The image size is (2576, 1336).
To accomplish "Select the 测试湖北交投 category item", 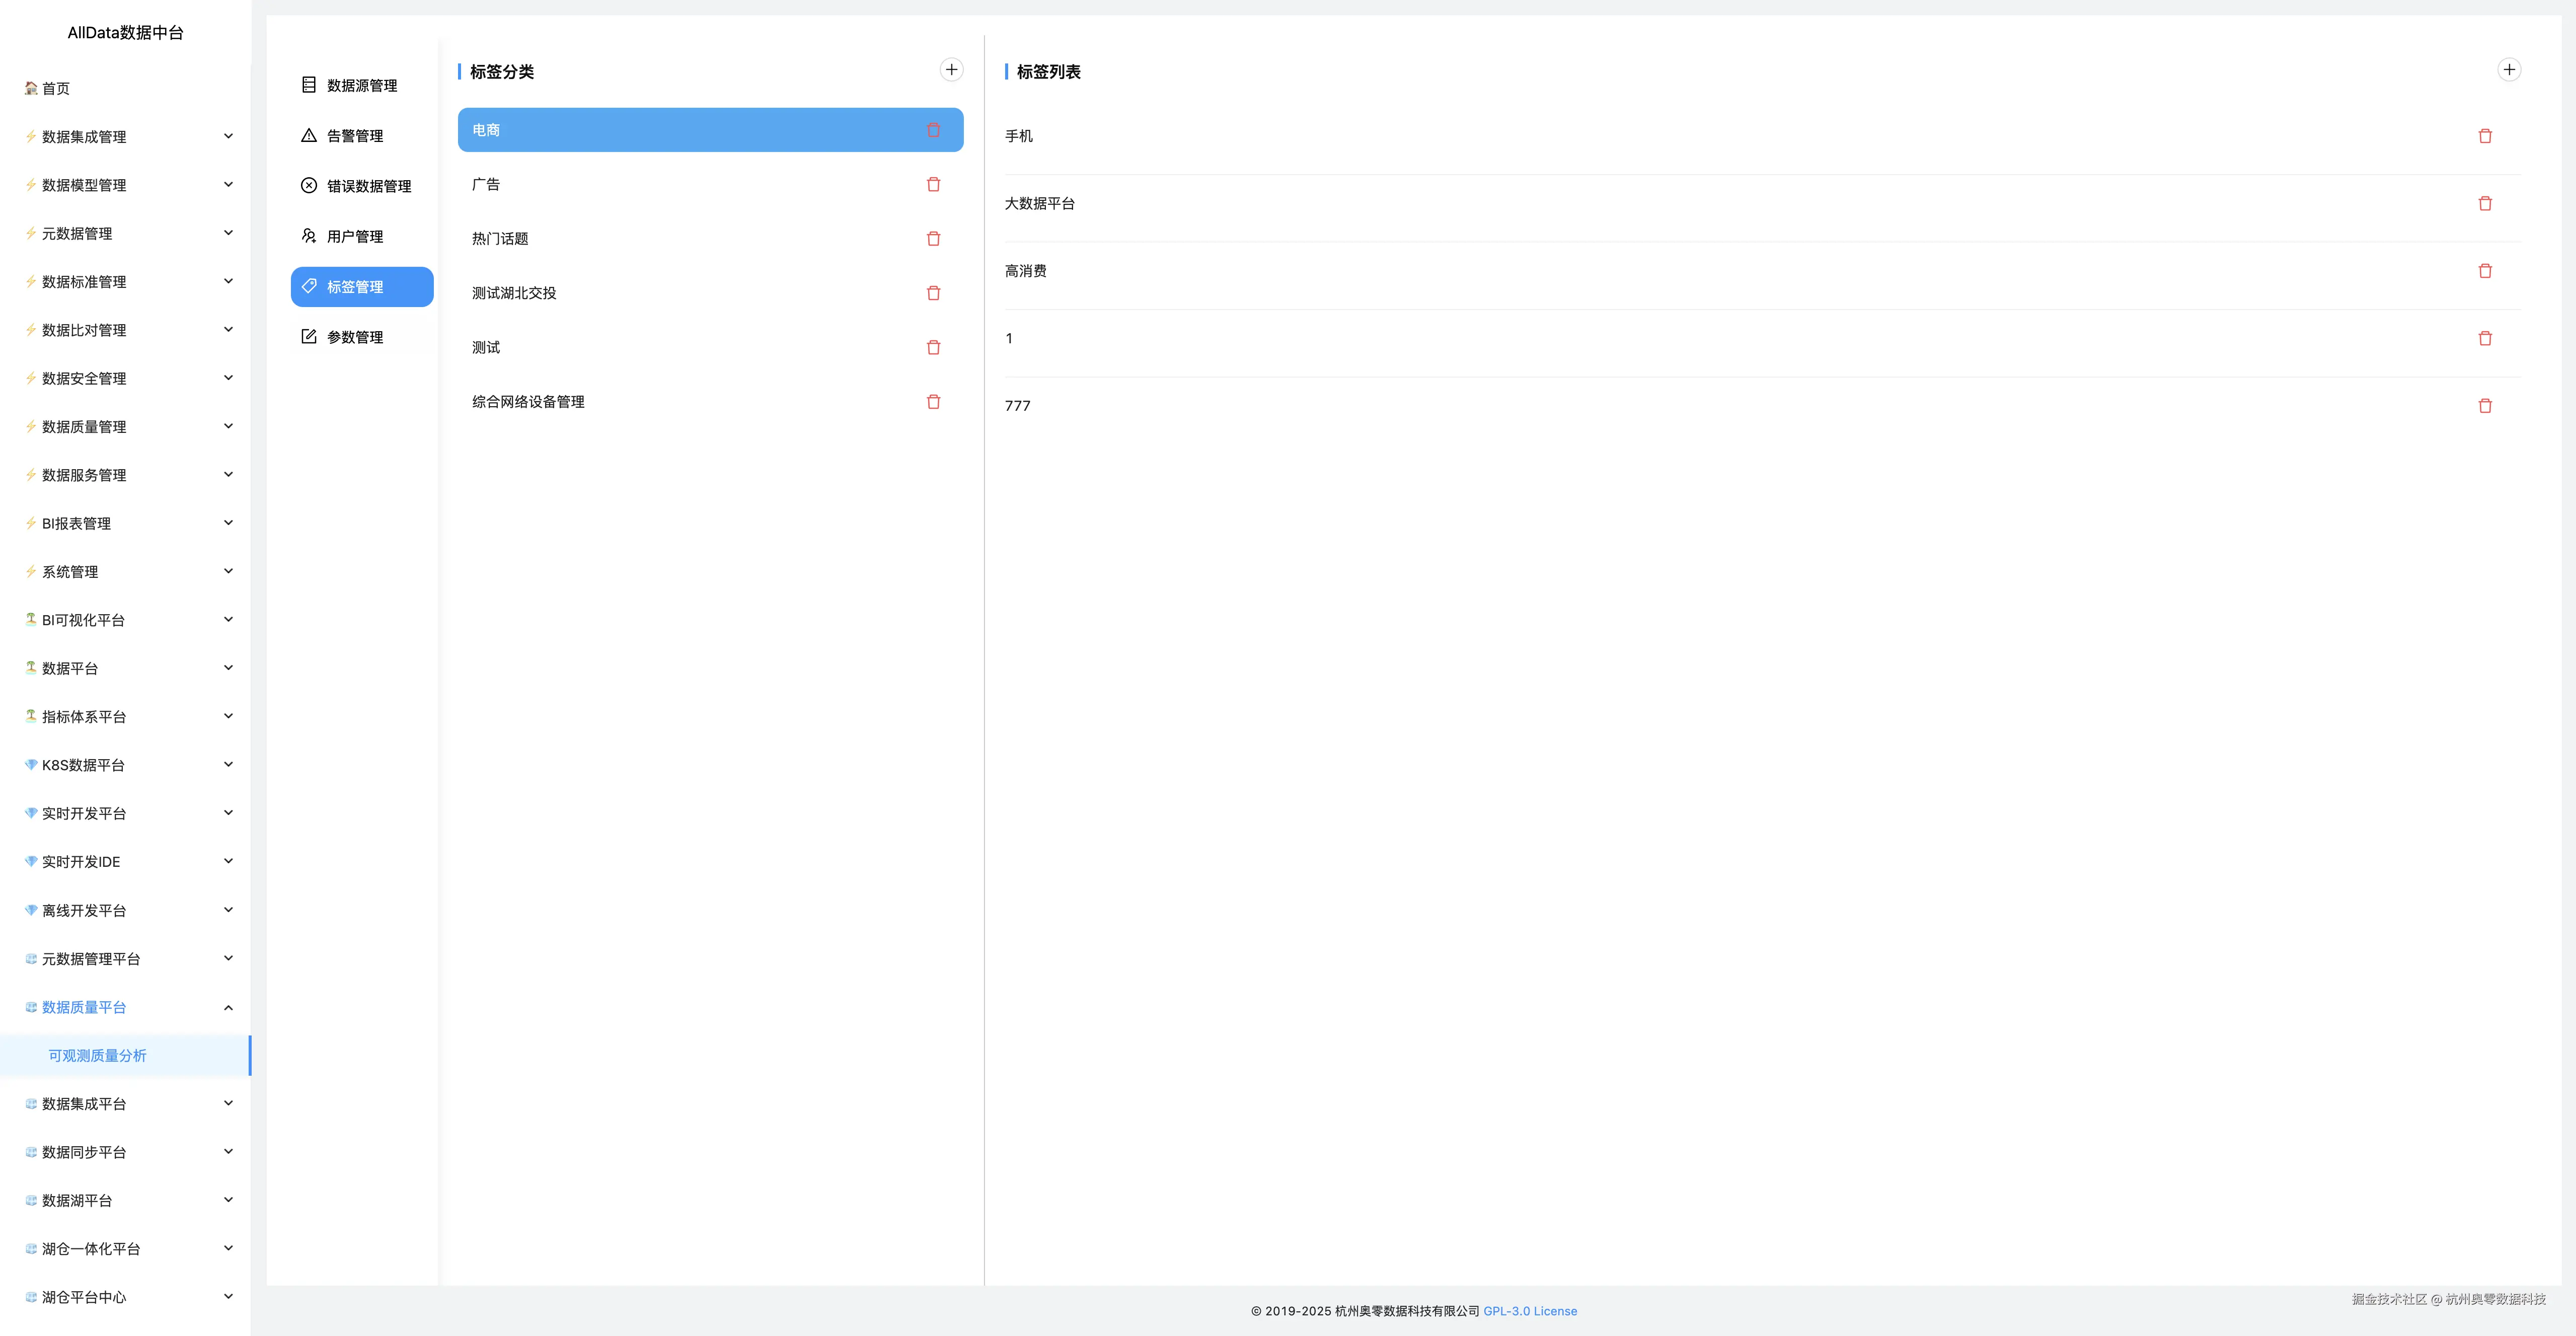I will point(514,293).
